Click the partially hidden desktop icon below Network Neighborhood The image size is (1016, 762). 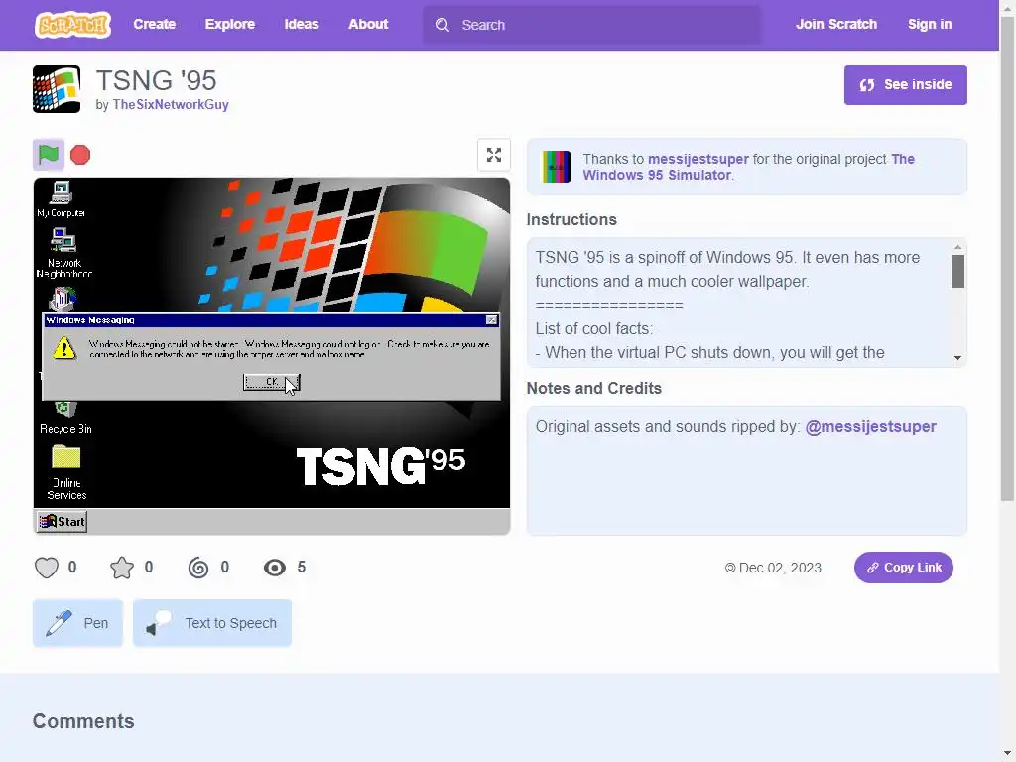63,299
